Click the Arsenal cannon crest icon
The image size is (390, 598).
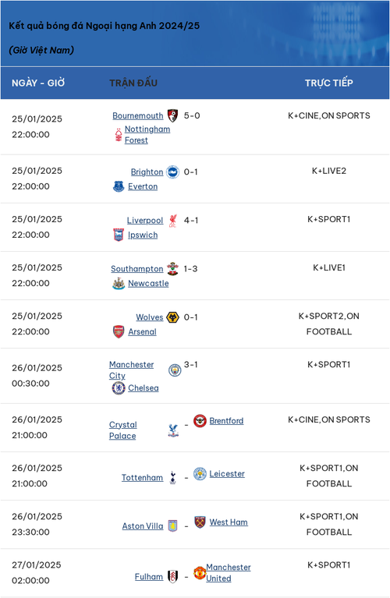coord(119,332)
